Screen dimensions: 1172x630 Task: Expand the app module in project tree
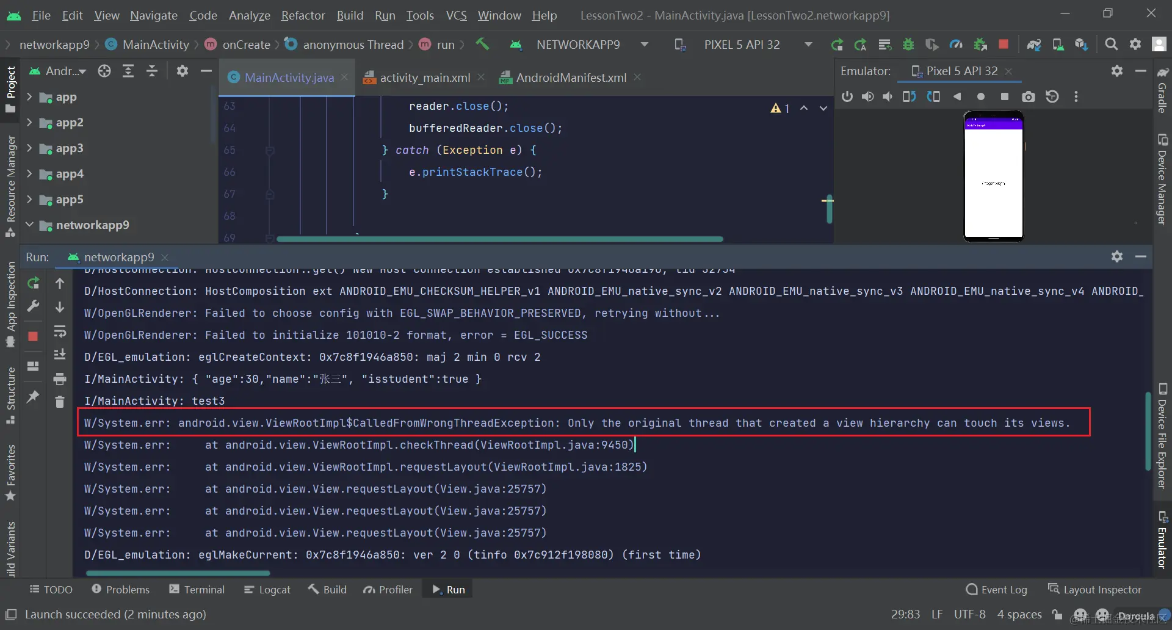coord(29,96)
